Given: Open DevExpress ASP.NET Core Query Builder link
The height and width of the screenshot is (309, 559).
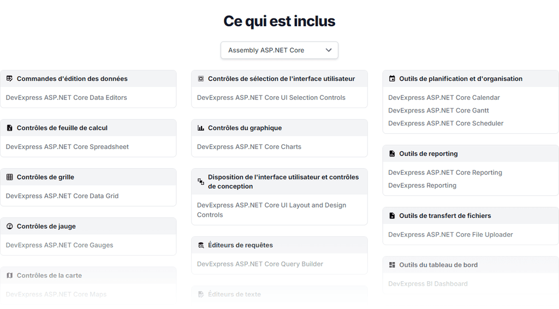Looking at the screenshot, I should pos(260,264).
